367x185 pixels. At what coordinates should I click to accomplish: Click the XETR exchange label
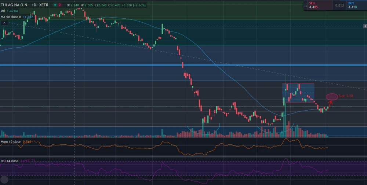tap(44, 5)
